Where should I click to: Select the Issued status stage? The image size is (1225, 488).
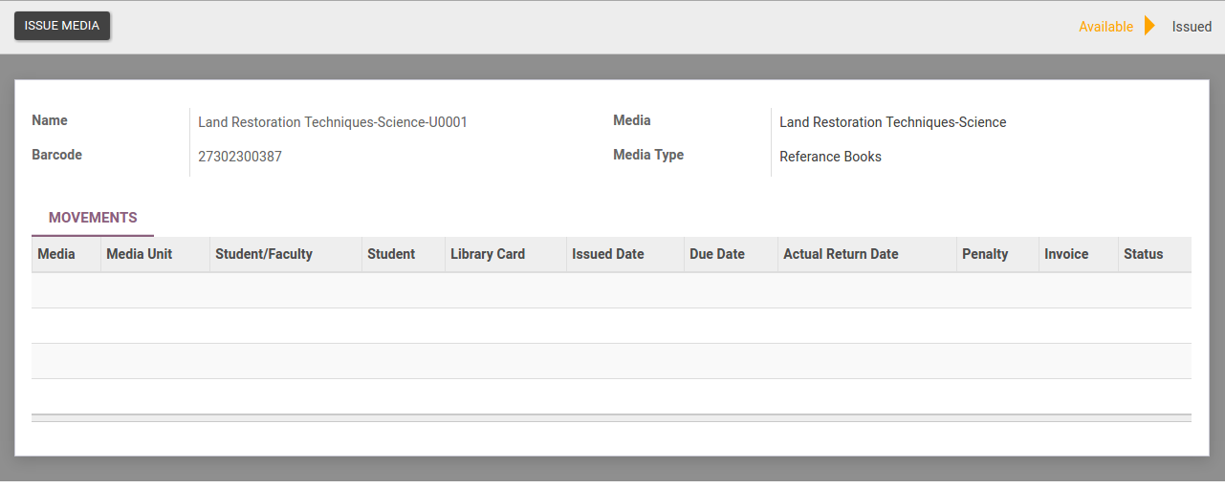pyautogui.click(x=1192, y=27)
